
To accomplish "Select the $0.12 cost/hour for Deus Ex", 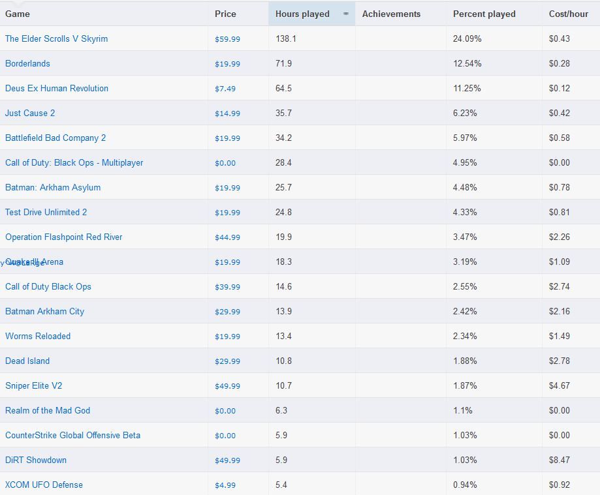I will [560, 88].
